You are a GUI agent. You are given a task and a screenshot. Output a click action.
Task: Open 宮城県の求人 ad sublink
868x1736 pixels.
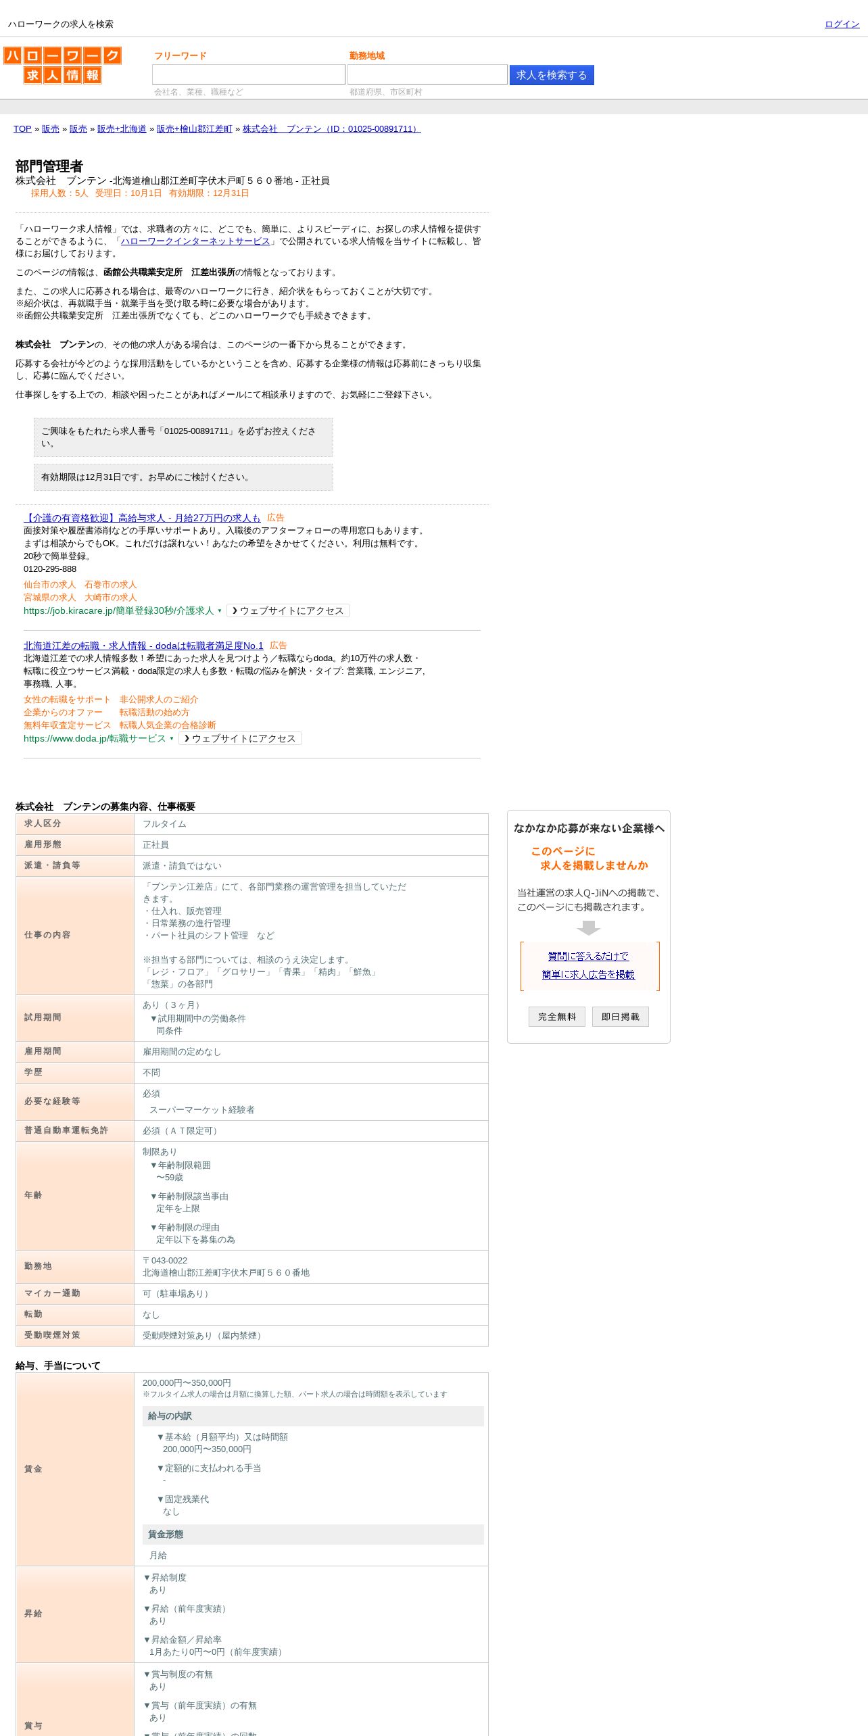click(50, 598)
